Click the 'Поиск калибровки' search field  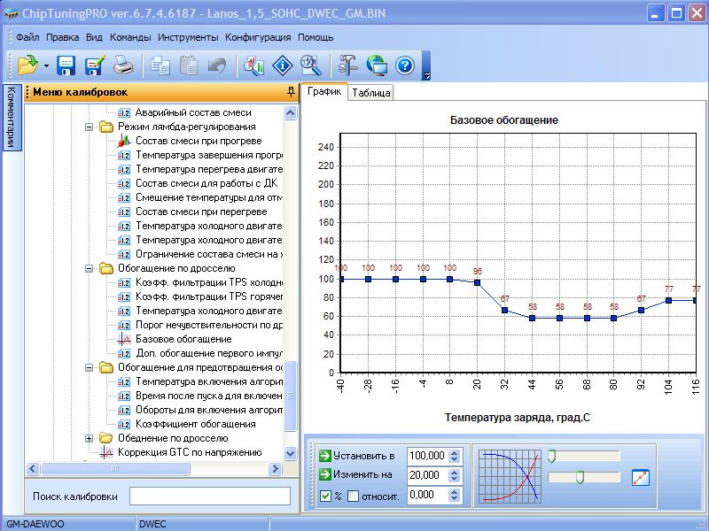tap(209, 496)
